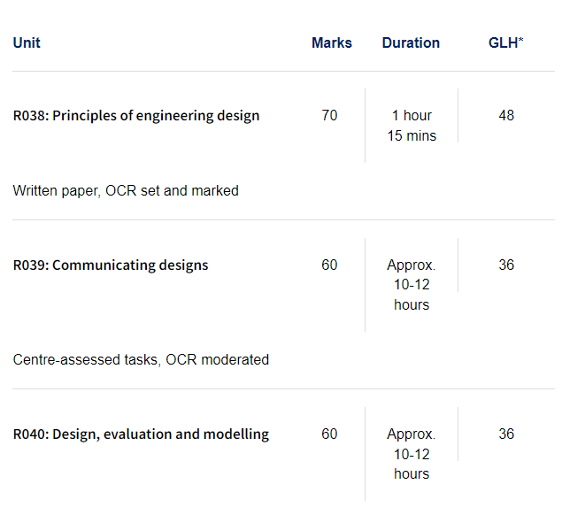The height and width of the screenshot is (515, 562).
Task: Click the Duration column header
Action: pyautogui.click(x=411, y=43)
